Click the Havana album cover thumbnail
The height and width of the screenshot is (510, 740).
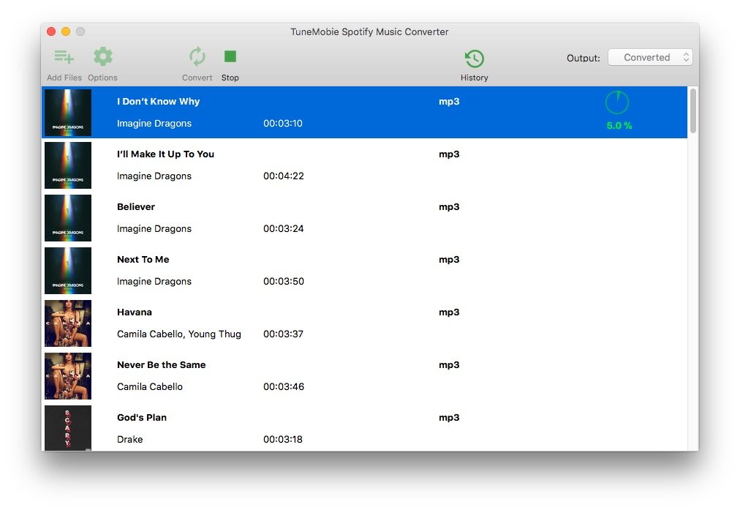(x=68, y=323)
